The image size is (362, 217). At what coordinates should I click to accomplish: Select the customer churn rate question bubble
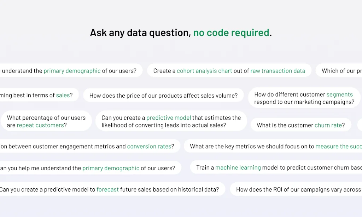tap(301, 125)
